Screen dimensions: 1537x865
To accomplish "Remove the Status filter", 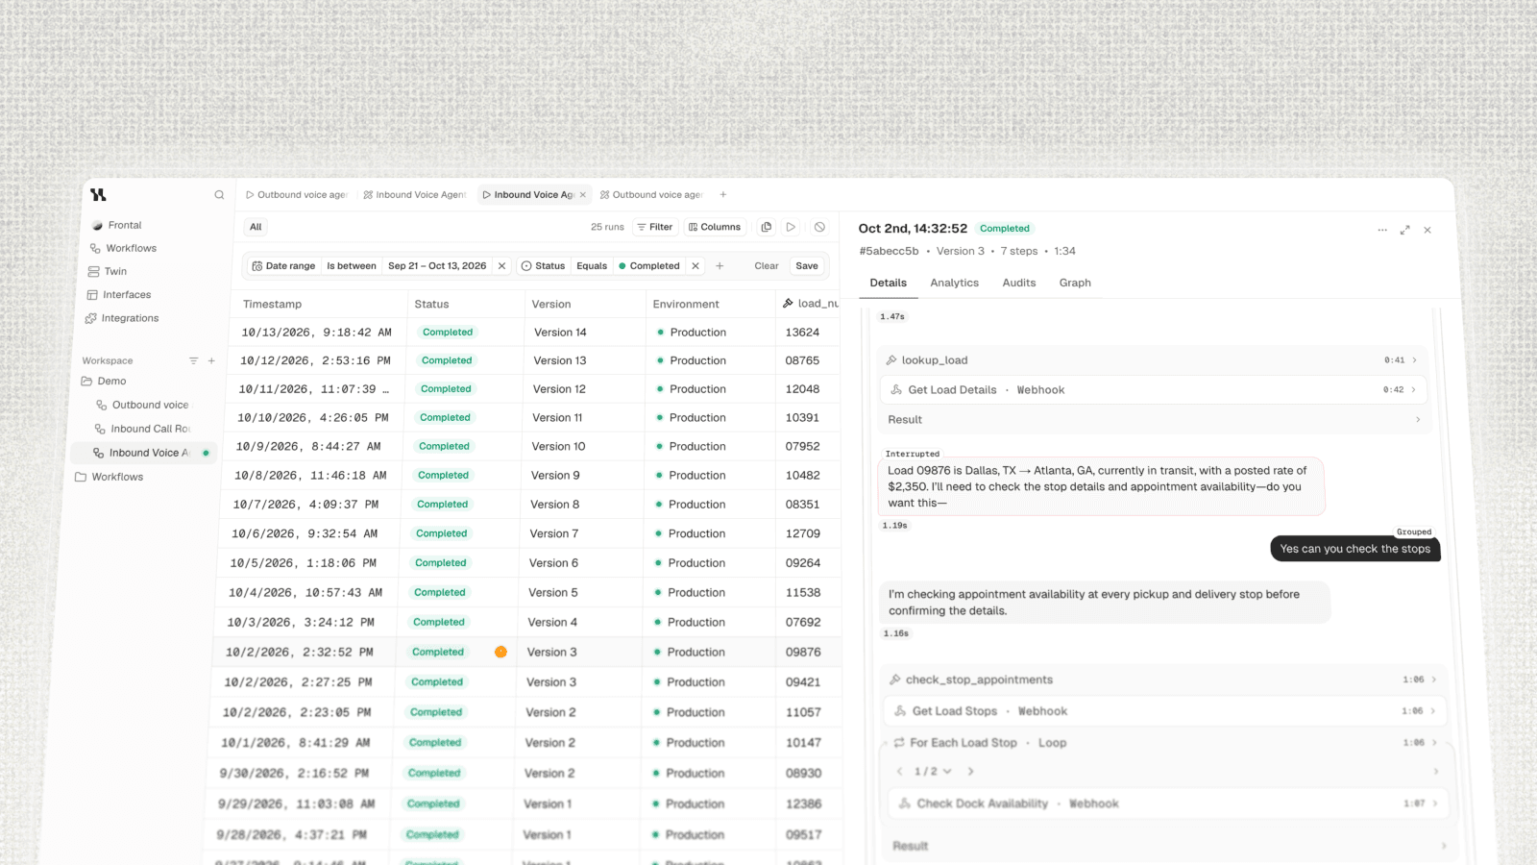I will [x=695, y=266].
